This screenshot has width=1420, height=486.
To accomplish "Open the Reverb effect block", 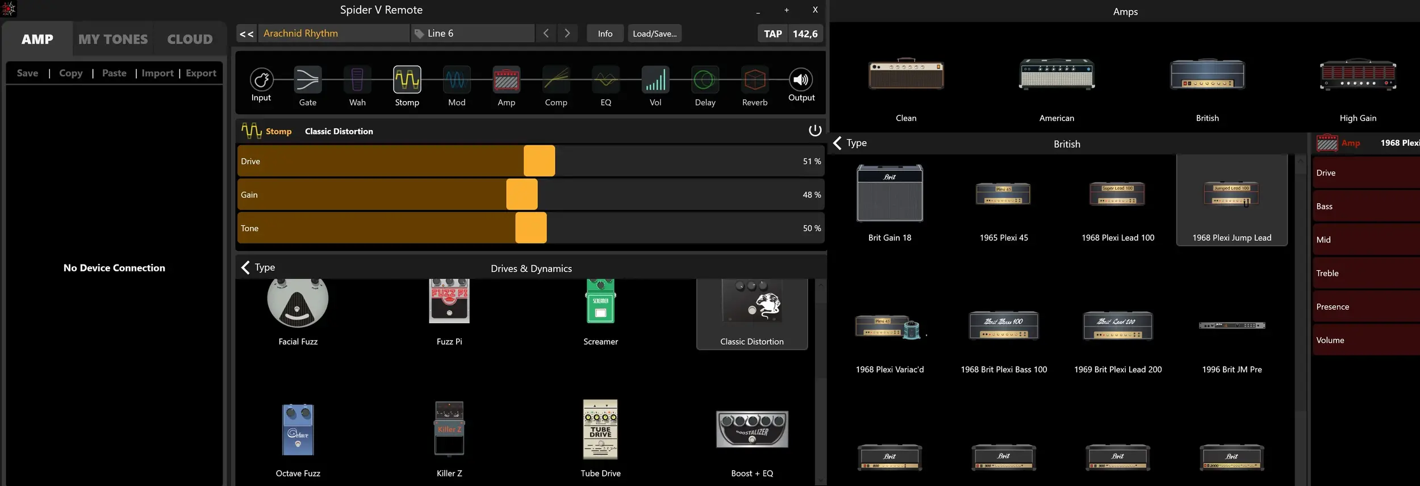I will [755, 80].
